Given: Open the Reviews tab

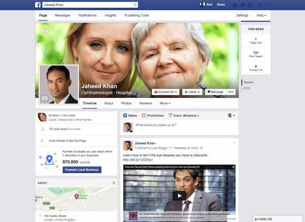Looking at the screenshot, I should click(x=145, y=103).
